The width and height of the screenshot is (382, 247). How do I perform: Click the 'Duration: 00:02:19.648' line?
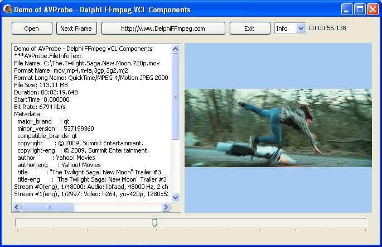(46, 92)
